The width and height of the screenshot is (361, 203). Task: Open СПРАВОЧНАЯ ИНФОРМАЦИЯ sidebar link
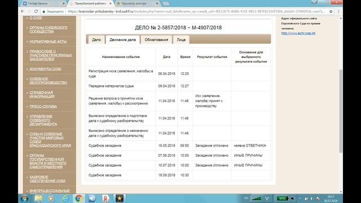pos(42,94)
